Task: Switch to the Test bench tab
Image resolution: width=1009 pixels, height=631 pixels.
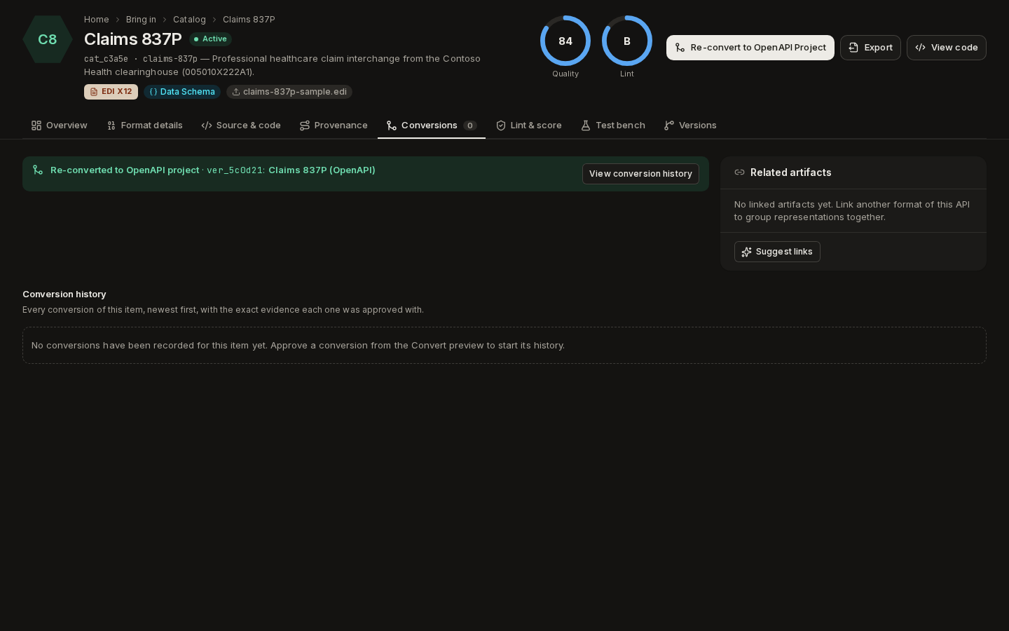Action: [x=613, y=125]
